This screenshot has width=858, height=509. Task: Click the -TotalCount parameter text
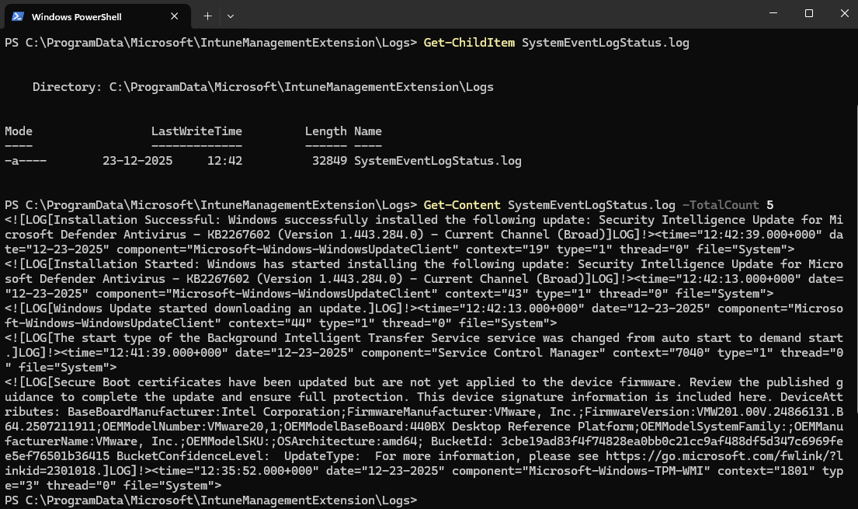[x=721, y=205]
